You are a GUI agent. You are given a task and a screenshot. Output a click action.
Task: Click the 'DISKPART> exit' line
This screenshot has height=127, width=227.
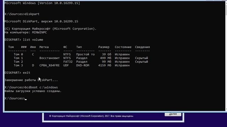click(x=17, y=73)
